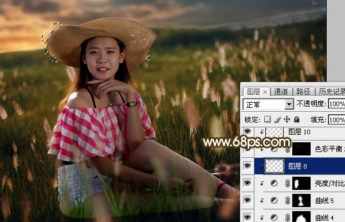Select the 图层 10 thumbnail
Screen dimensions: 345x222
275,132
